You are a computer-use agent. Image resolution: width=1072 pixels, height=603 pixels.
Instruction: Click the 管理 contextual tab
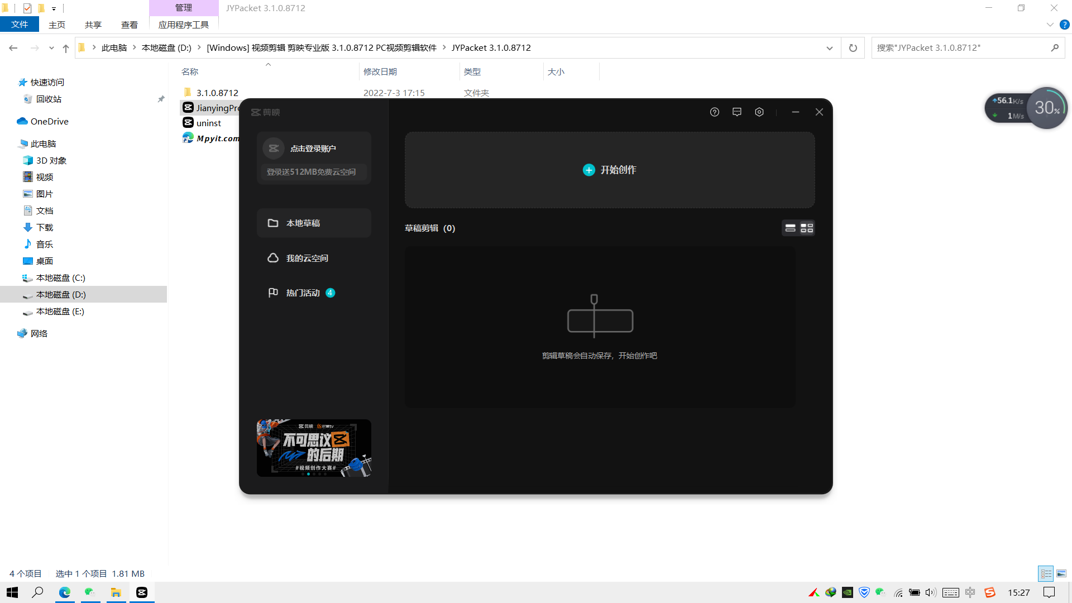184,8
